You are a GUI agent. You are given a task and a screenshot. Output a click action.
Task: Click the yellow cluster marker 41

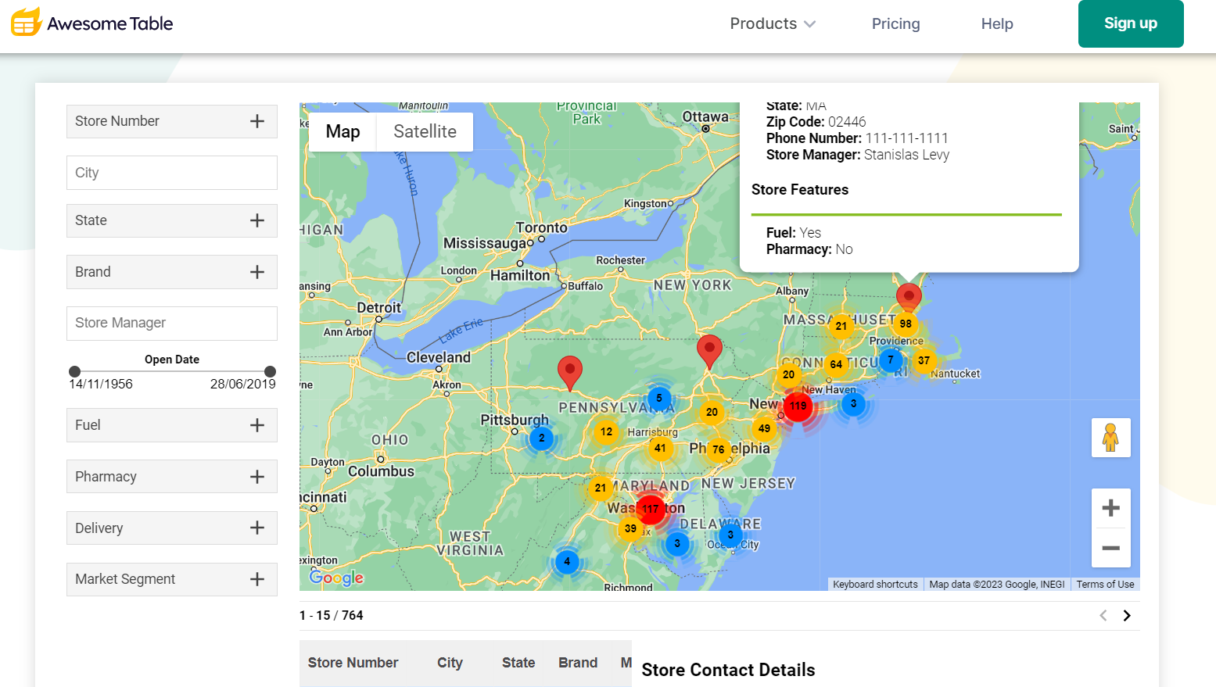[x=660, y=448]
